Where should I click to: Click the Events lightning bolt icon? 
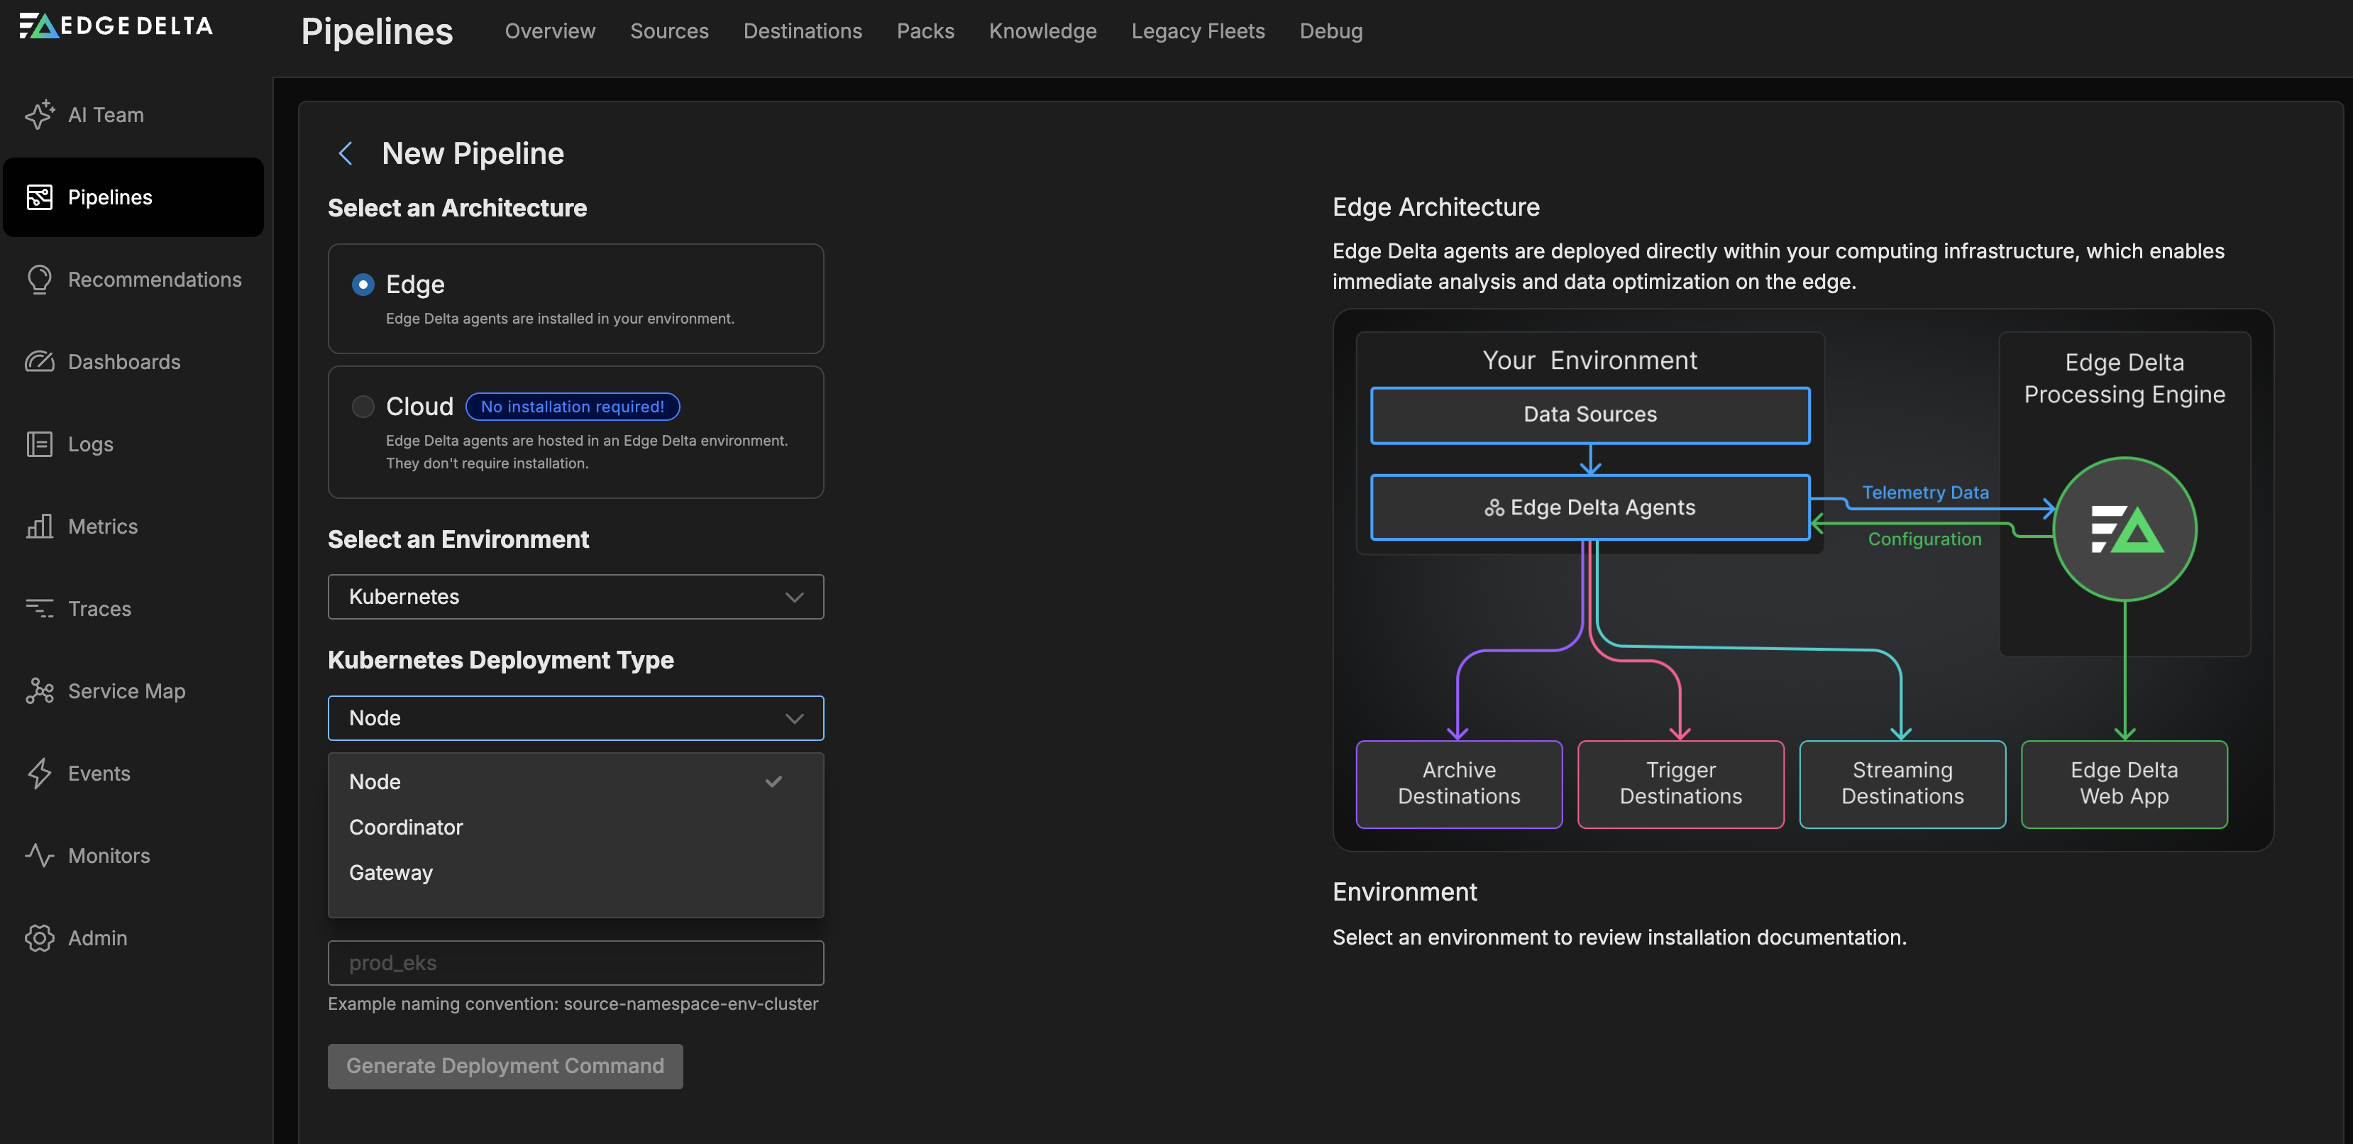click(39, 773)
